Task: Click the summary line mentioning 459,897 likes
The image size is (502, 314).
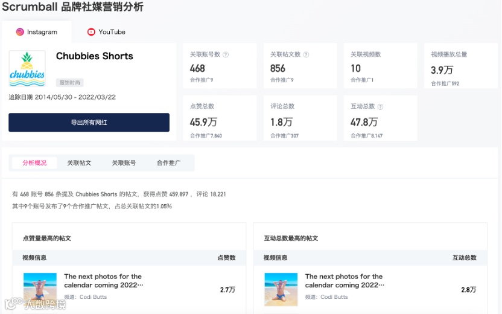Action: tap(119, 194)
